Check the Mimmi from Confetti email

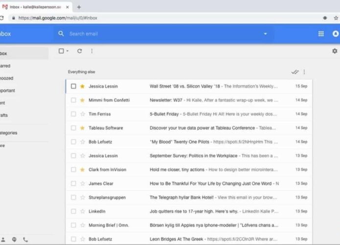coord(73,100)
